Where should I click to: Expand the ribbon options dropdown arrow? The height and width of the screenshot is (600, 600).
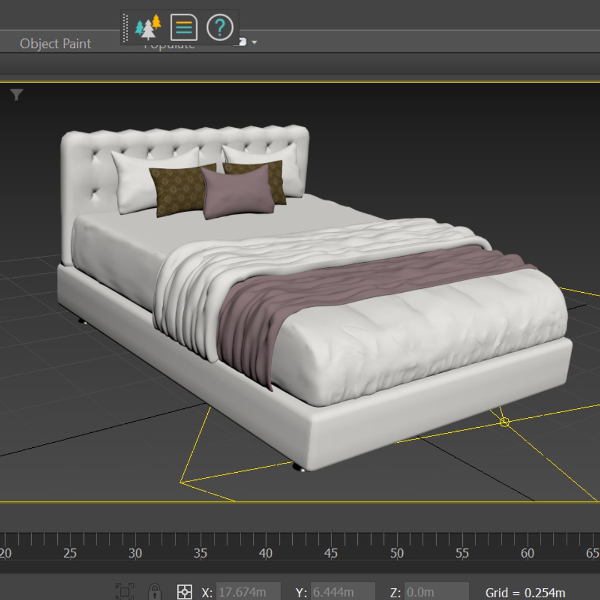pyautogui.click(x=254, y=42)
